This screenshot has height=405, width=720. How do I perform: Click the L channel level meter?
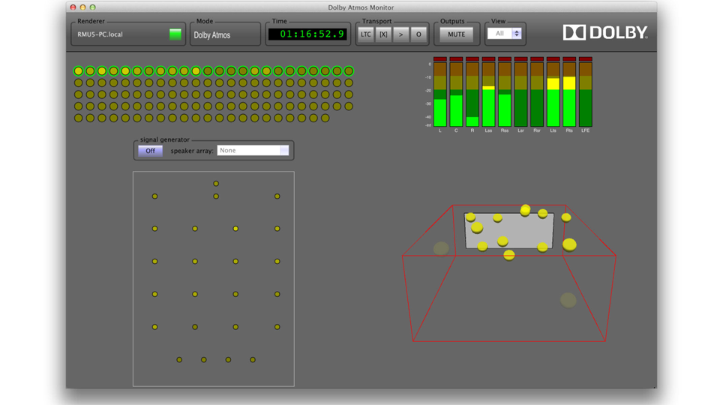(x=440, y=94)
